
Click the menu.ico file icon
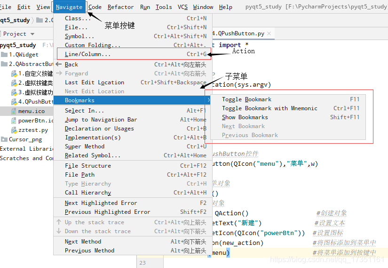14,111
